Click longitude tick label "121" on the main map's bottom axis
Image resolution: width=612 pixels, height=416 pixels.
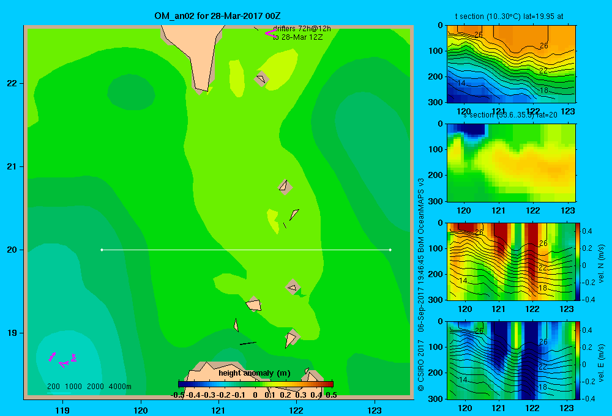[218, 410]
